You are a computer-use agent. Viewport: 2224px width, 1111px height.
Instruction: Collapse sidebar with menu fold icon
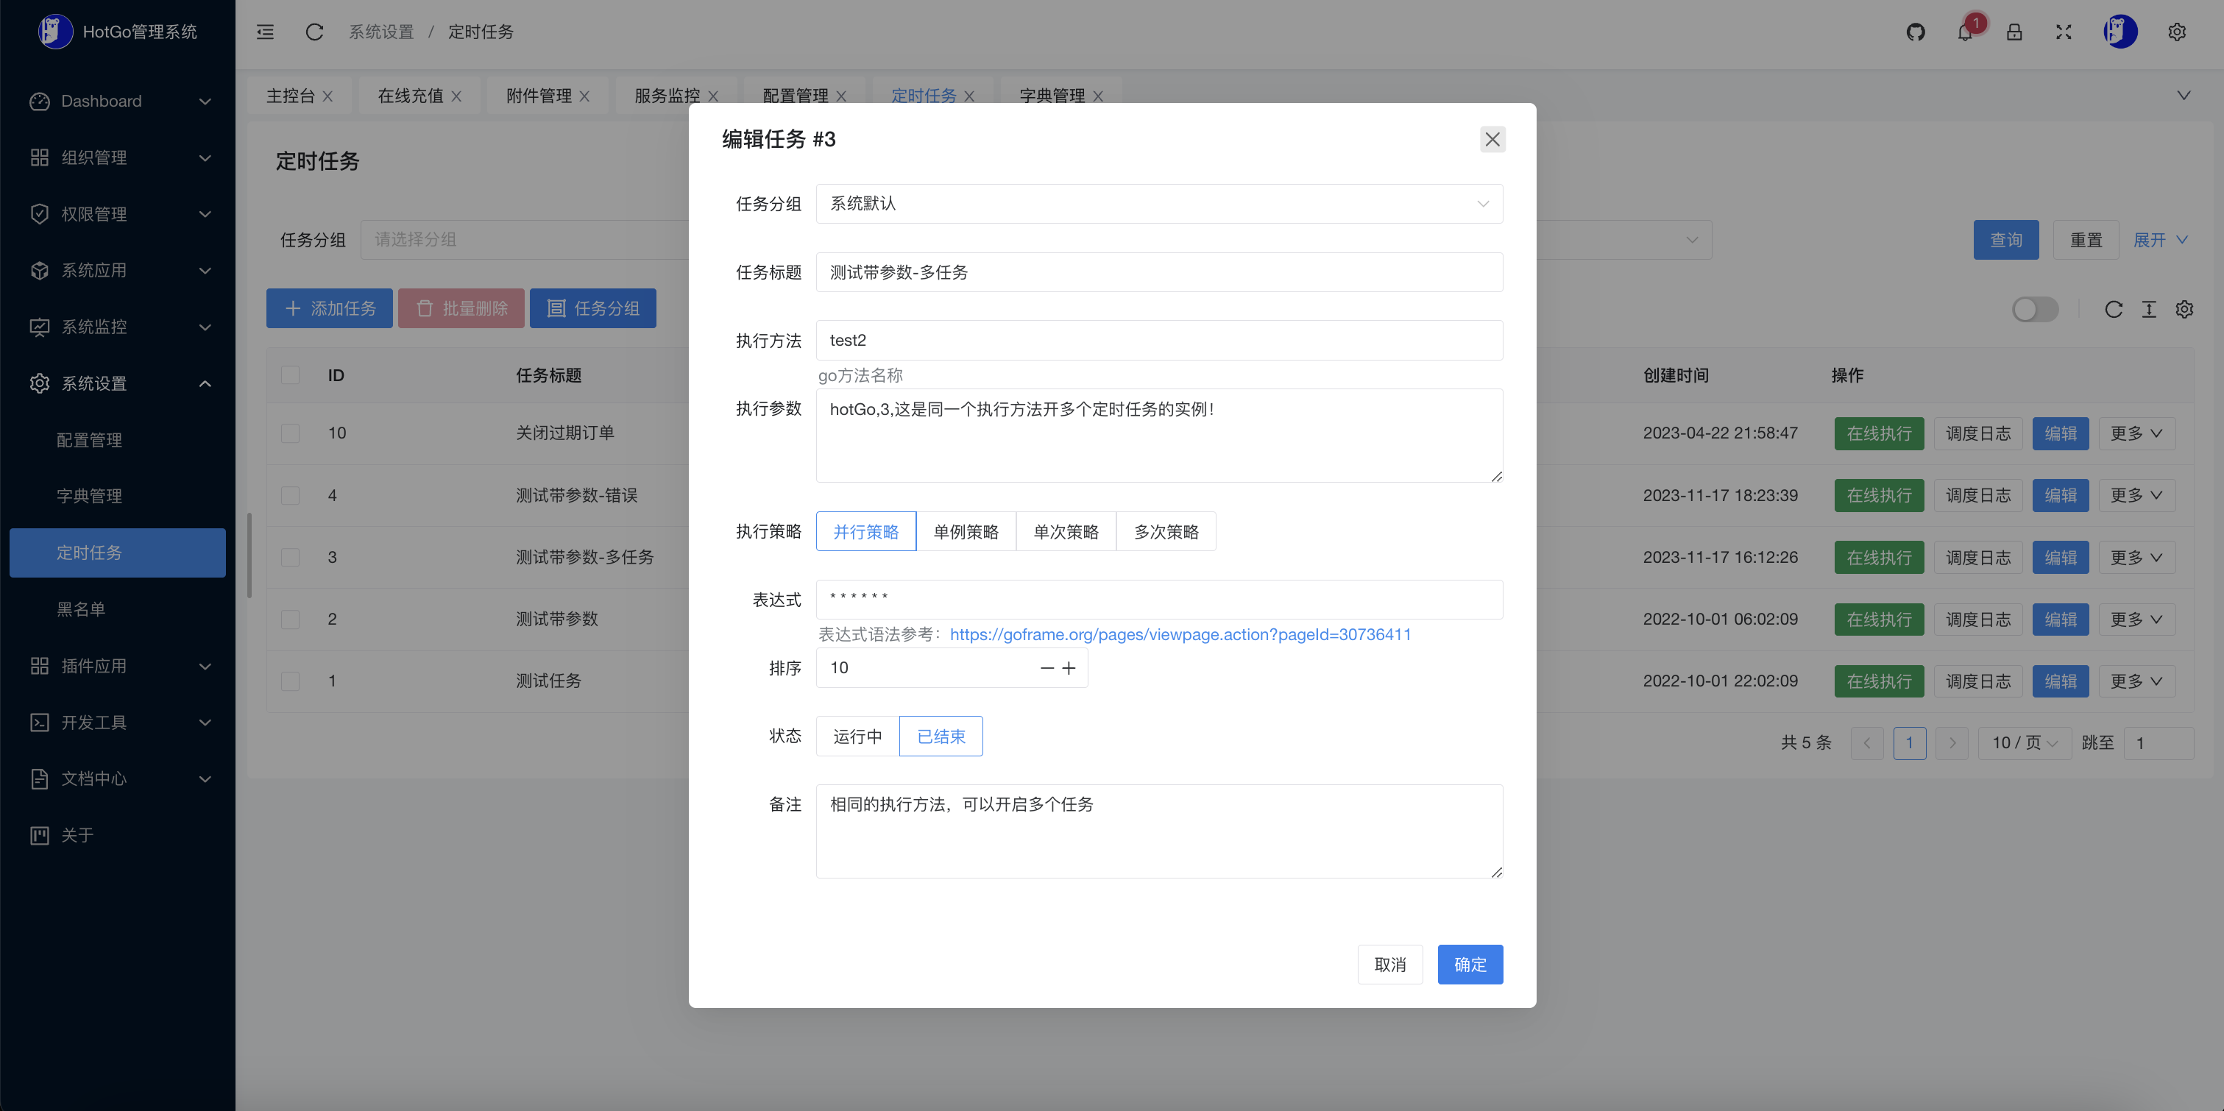[265, 32]
